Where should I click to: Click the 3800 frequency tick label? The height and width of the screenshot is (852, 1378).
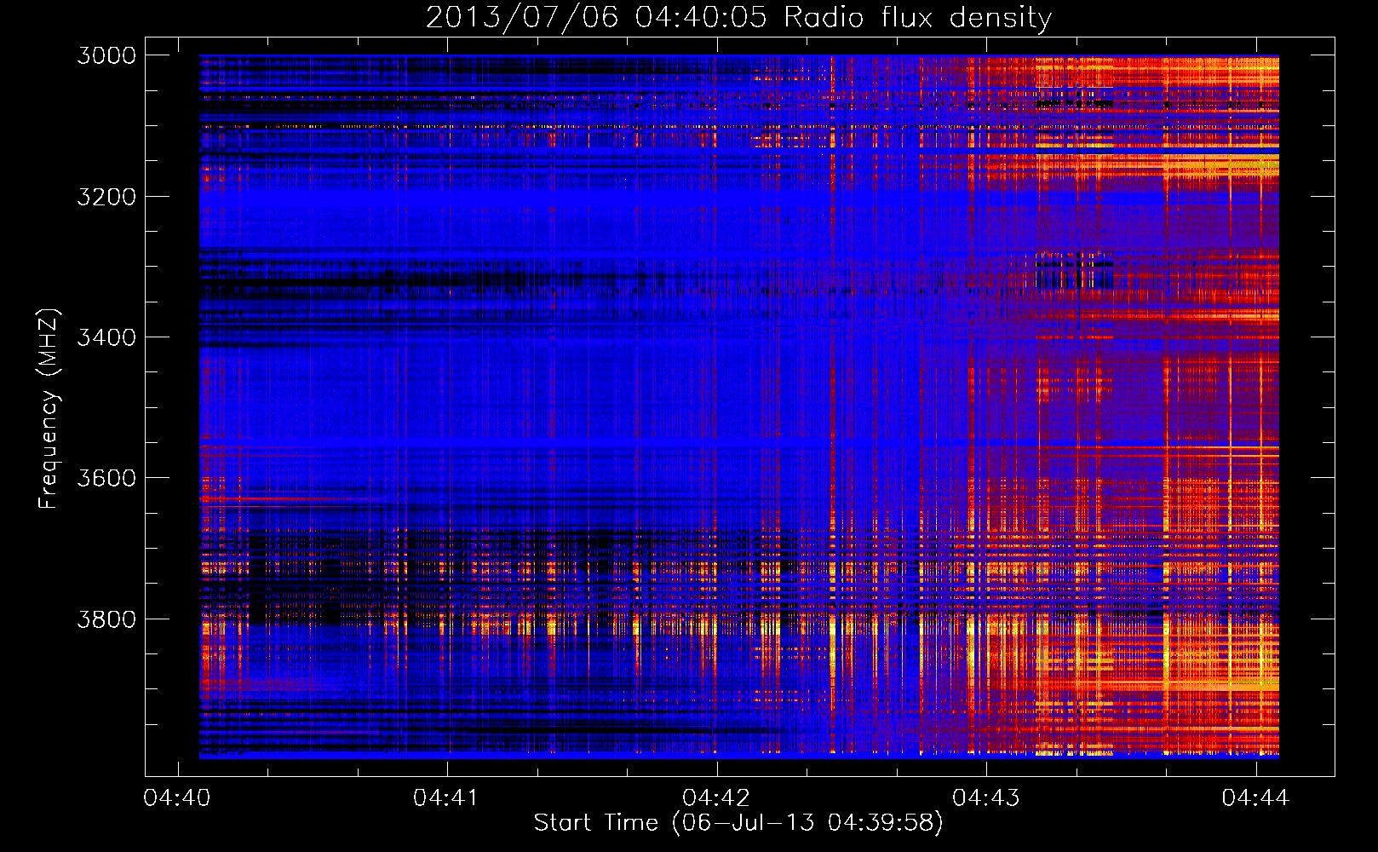coord(106,619)
